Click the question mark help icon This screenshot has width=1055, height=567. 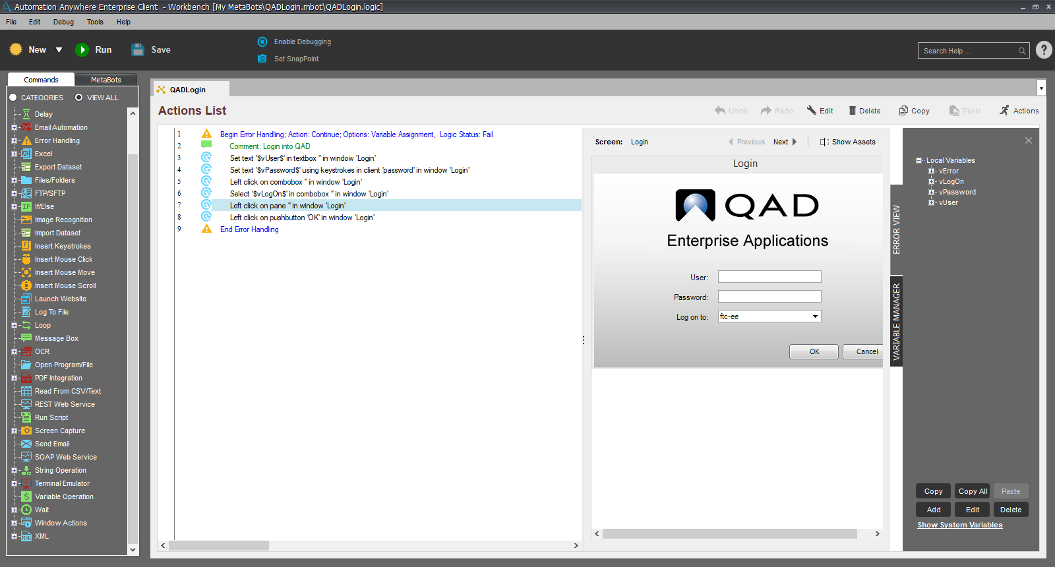click(x=1044, y=50)
